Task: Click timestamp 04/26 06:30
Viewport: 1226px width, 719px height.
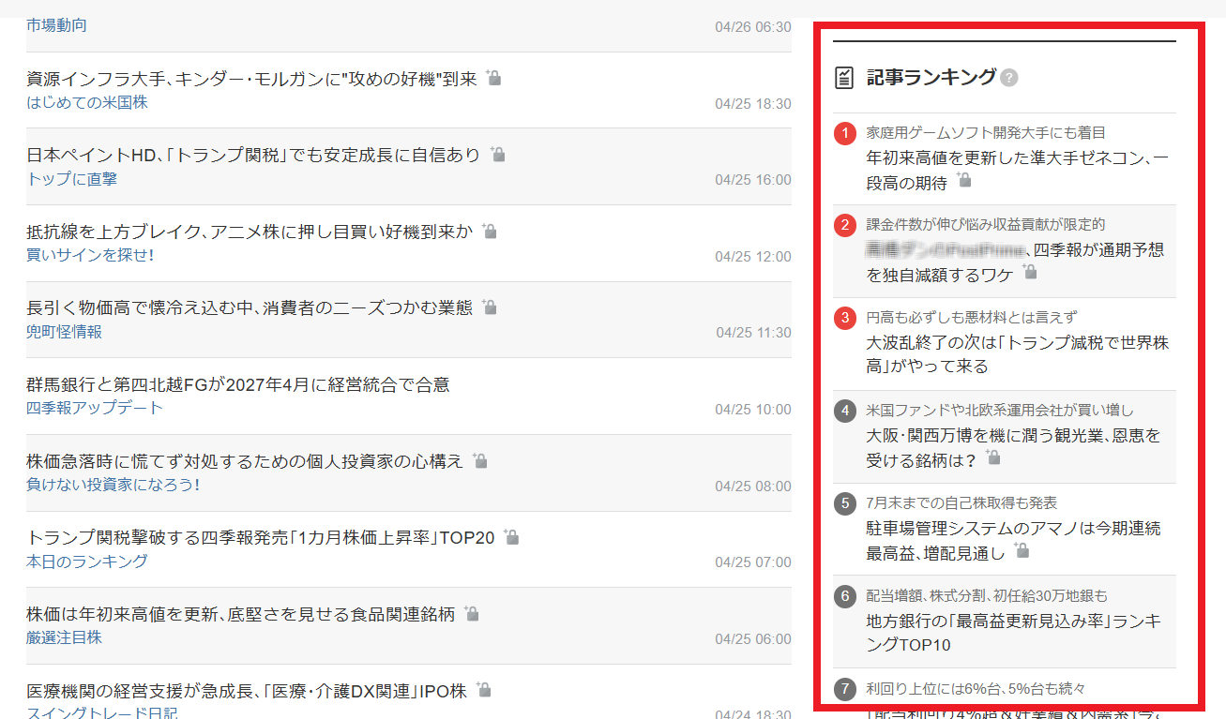Action: pyautogui.click(x=753, y=27)
